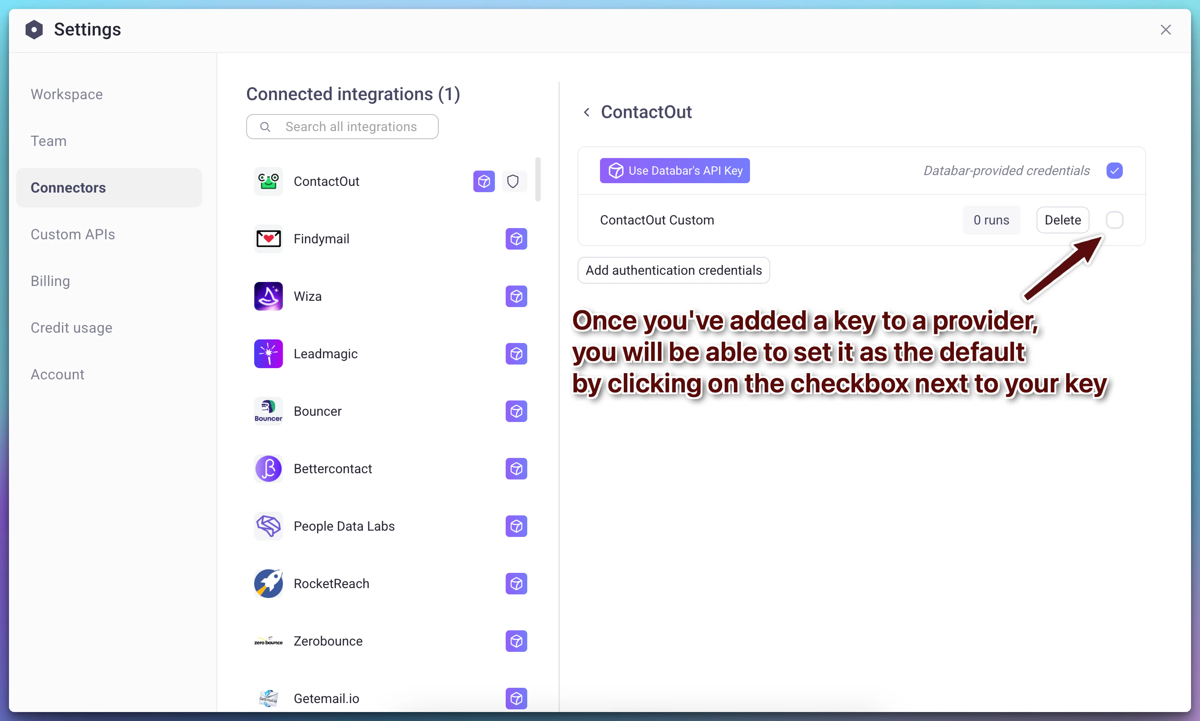Select the Wiza integration name
The image size is (1200, 721).
pyautogui.click(x=308, y=296)
